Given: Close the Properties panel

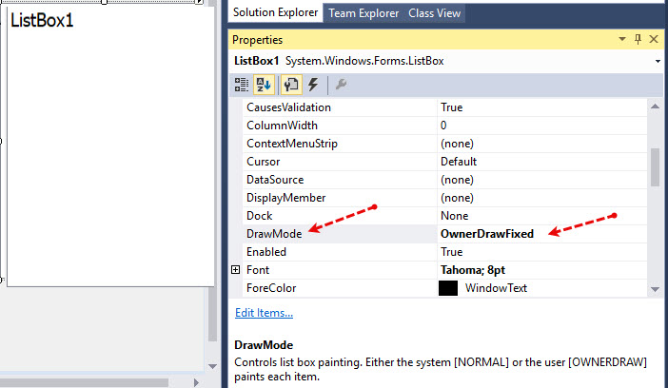Looking at the screenshot, I should point(654,39).
